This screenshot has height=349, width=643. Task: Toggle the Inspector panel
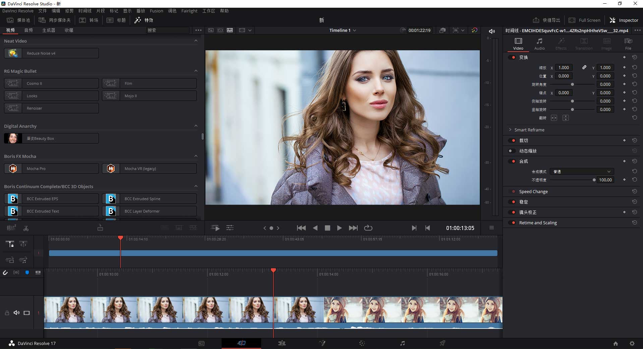coord(624,20)
